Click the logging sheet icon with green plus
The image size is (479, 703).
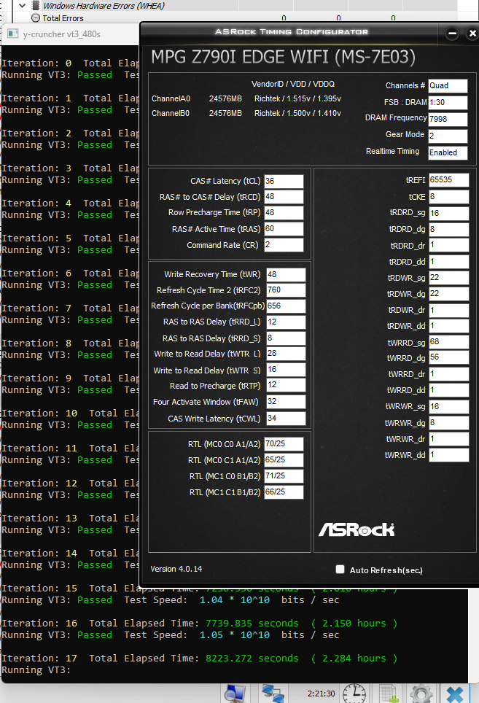coord(388,694)
